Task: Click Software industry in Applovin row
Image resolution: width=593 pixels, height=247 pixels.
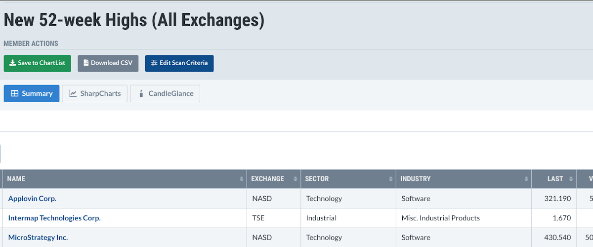Action: (464, 199)
